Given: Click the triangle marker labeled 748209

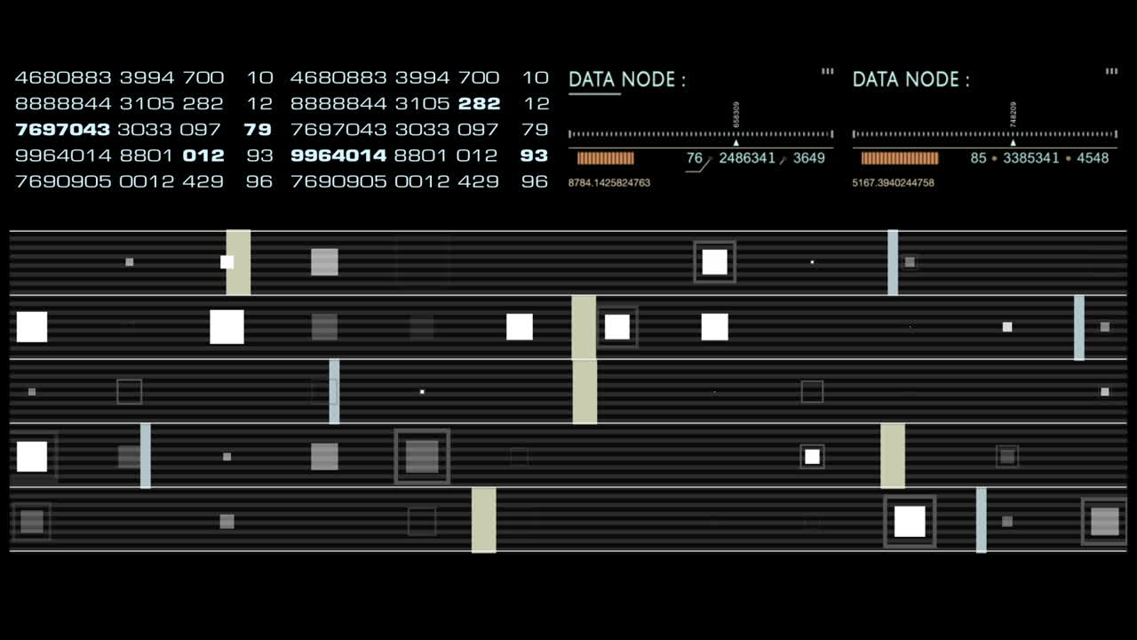Looking at the screenshot, I should click(1013, 142).
